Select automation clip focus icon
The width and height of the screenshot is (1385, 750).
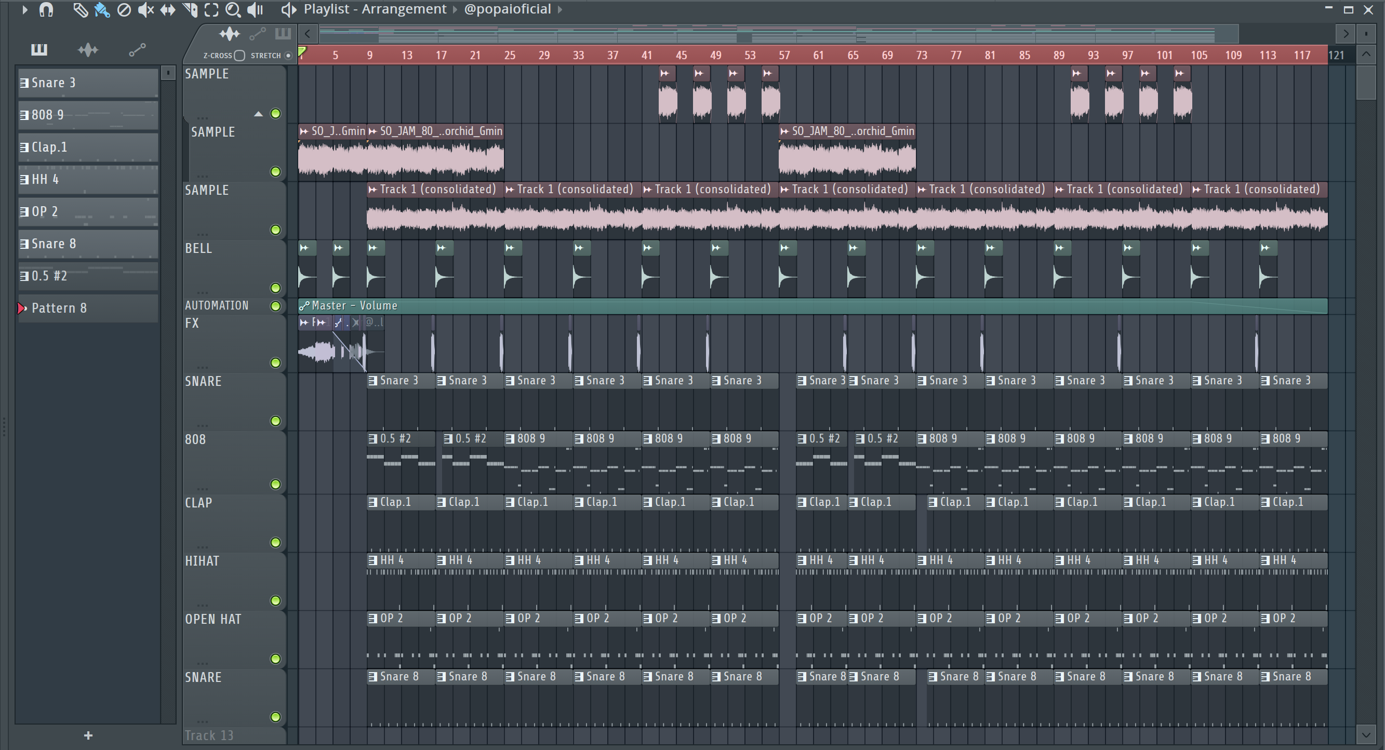[x=258, y=34]
